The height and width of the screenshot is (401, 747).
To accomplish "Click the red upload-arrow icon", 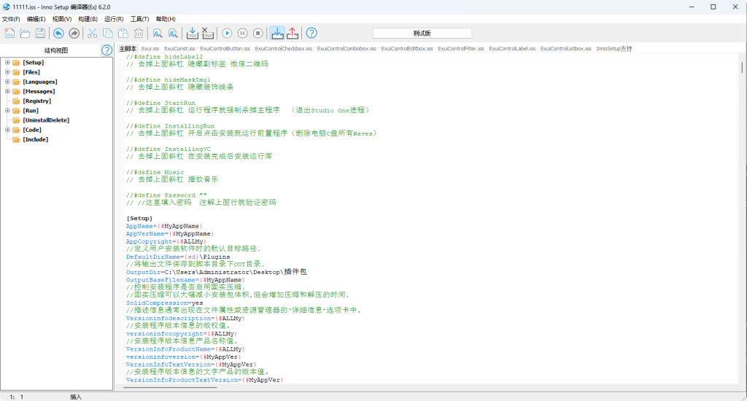I will [x=293, y=34].
